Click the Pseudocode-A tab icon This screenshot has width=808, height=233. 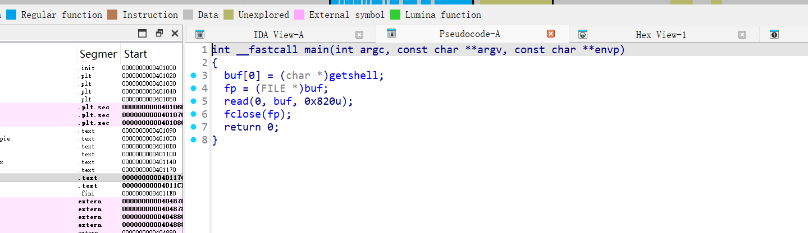point(391,34)
